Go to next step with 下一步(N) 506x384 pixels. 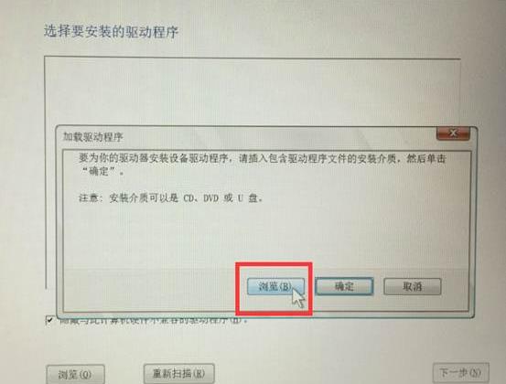click(x=460, y=373)
